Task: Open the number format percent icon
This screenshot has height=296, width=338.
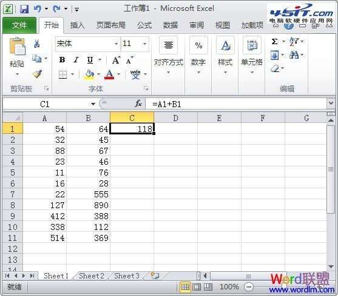Action: click(198, 45)
